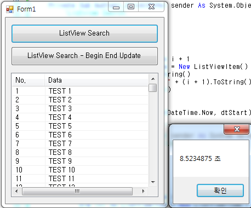Select the row TEST 10
Image resolution: width=251 pixels, height=208 pixels.
pos(80,170)
